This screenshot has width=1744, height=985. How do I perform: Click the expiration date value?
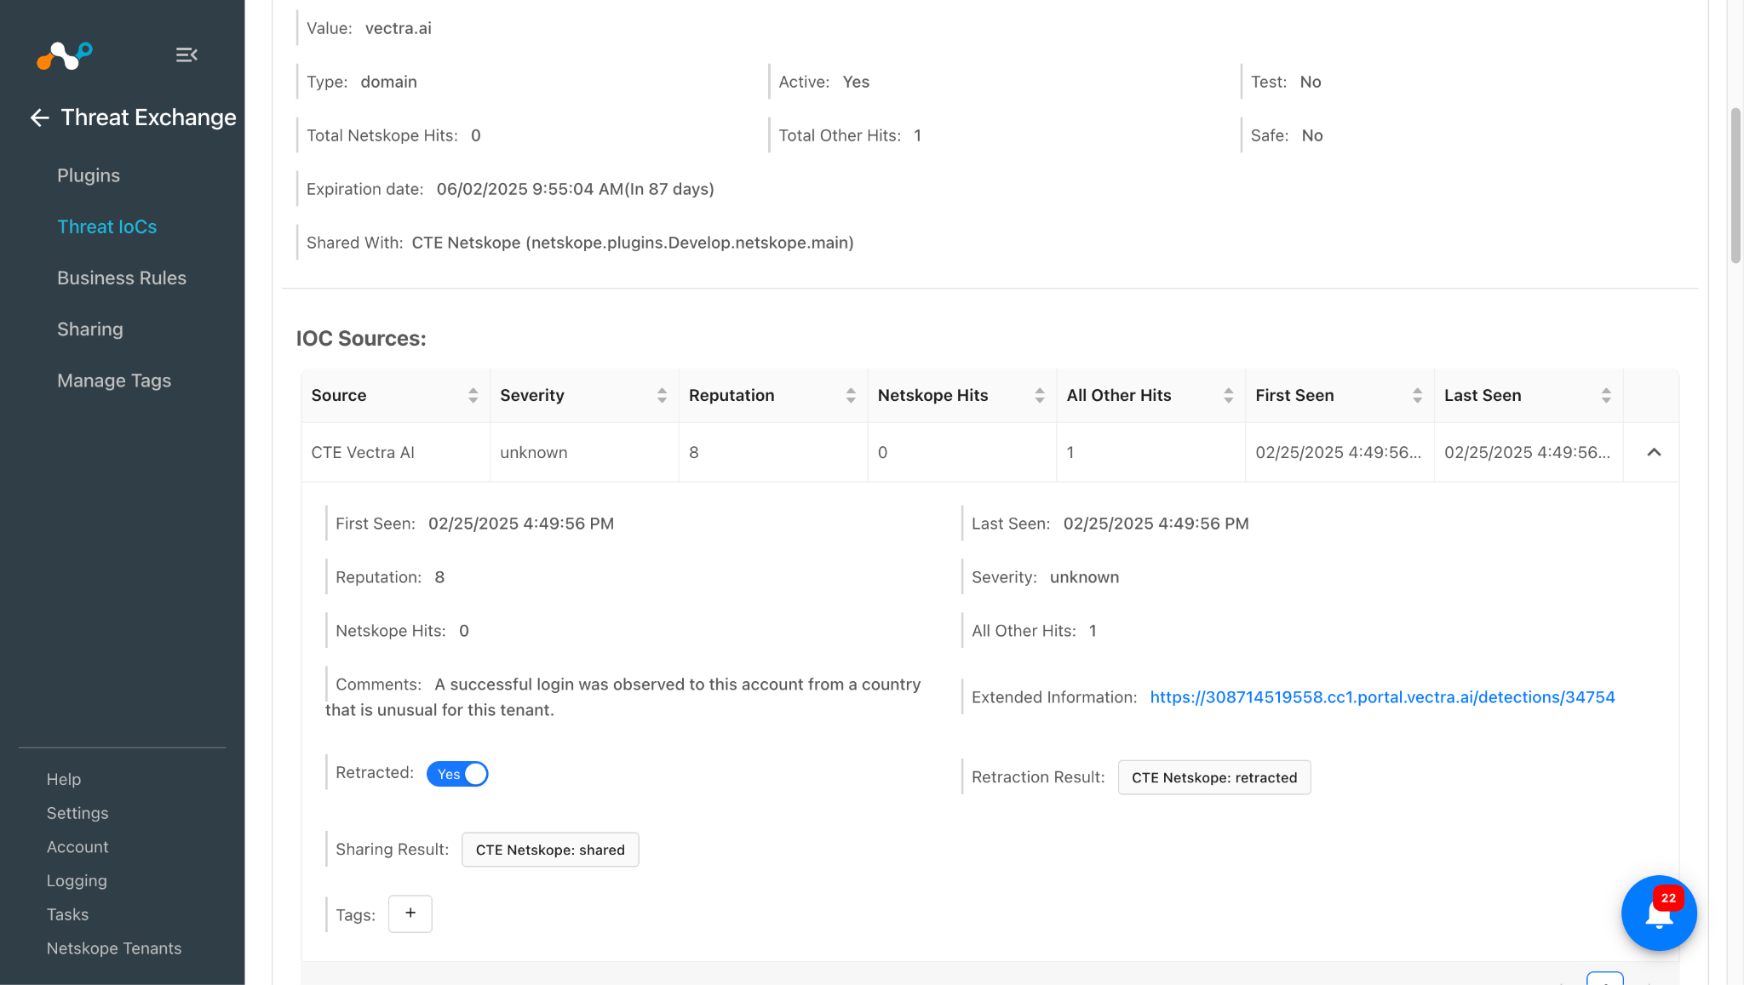pos(575,189)
